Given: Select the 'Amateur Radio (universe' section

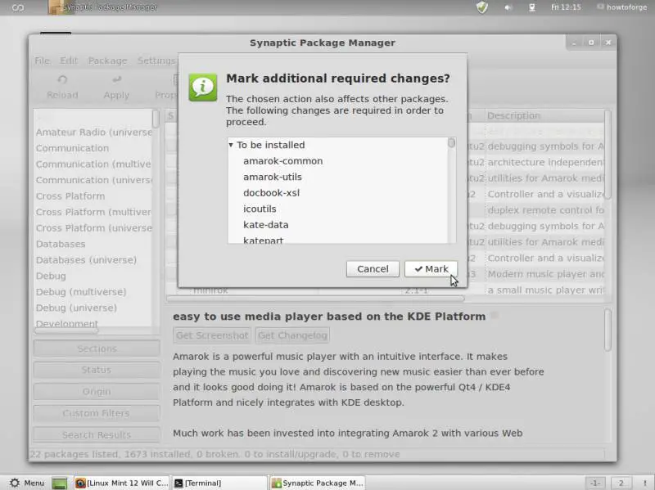Looking at the screenshot, I should tap(94, 133).
